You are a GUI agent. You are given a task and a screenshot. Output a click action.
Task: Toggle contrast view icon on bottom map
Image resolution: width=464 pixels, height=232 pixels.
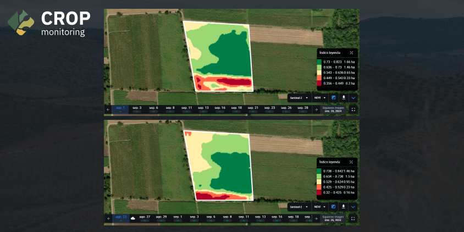coord(334,207)
